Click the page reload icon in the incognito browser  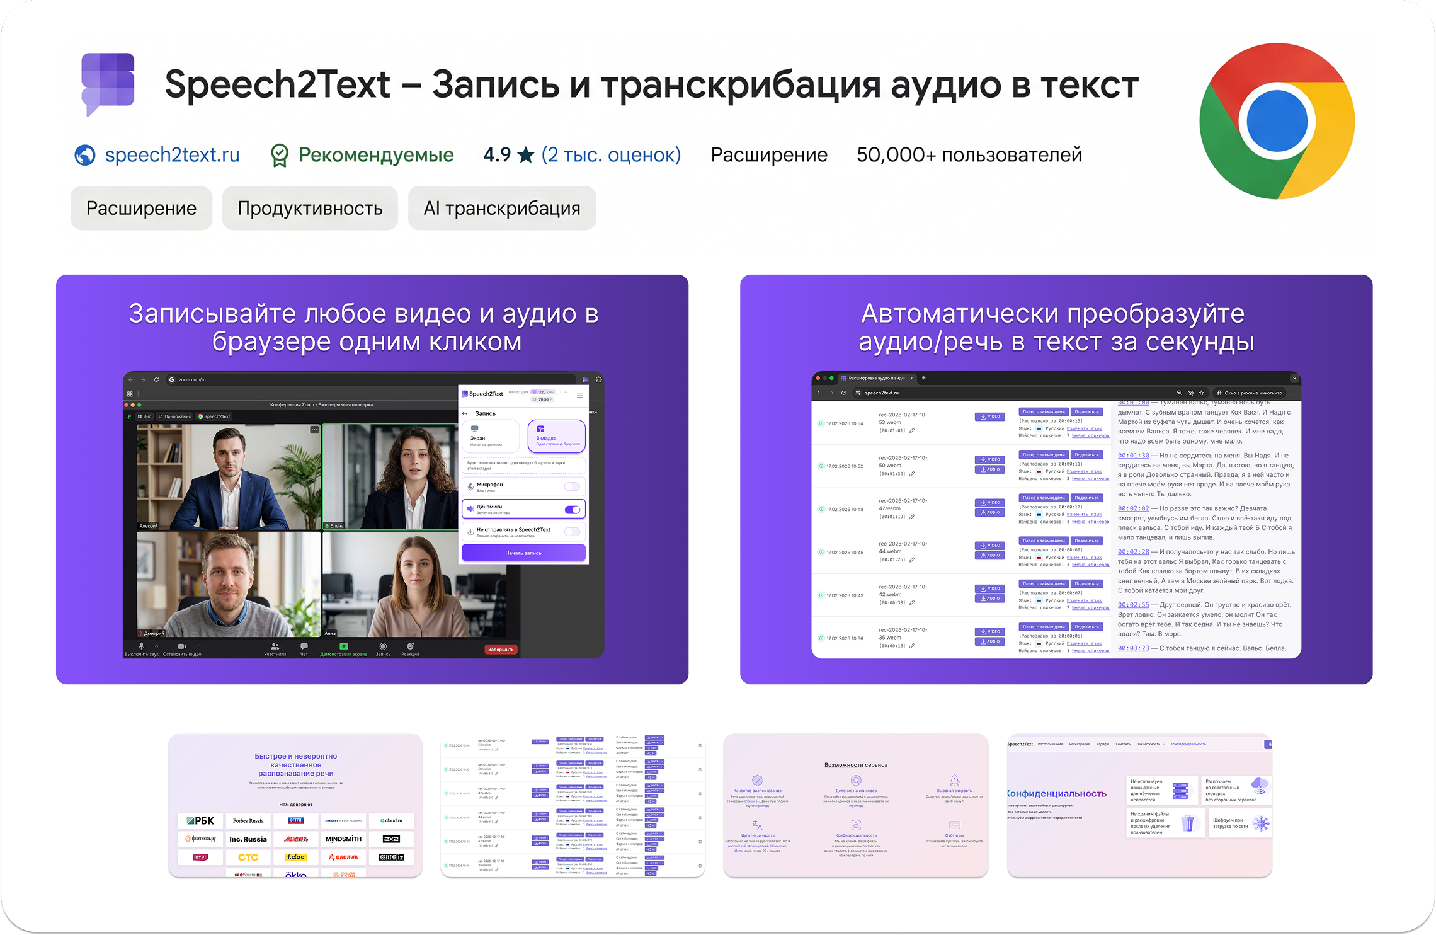(x=844, y=393)
